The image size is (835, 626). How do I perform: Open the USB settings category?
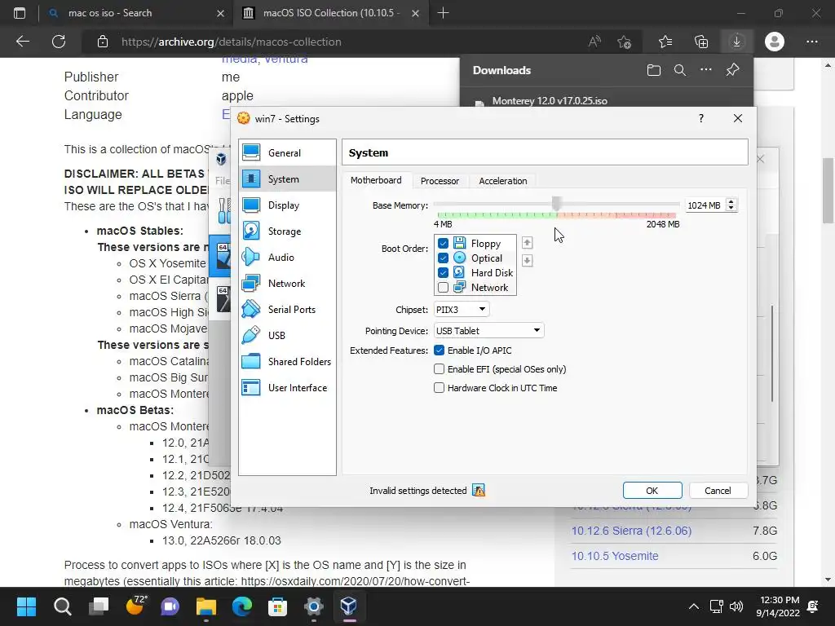[288, 335]
